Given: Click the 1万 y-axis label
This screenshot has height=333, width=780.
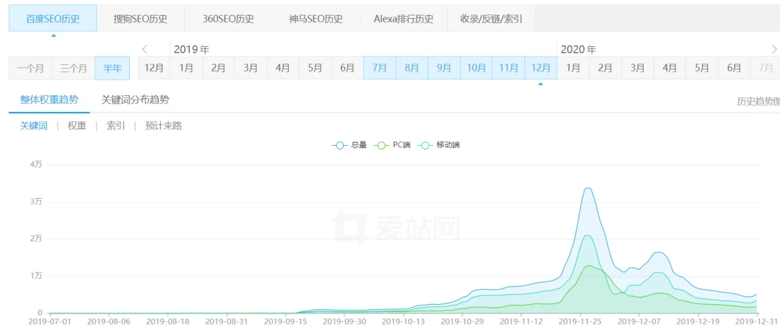Looking at the screenshot, I should click(x=36, y=276).
